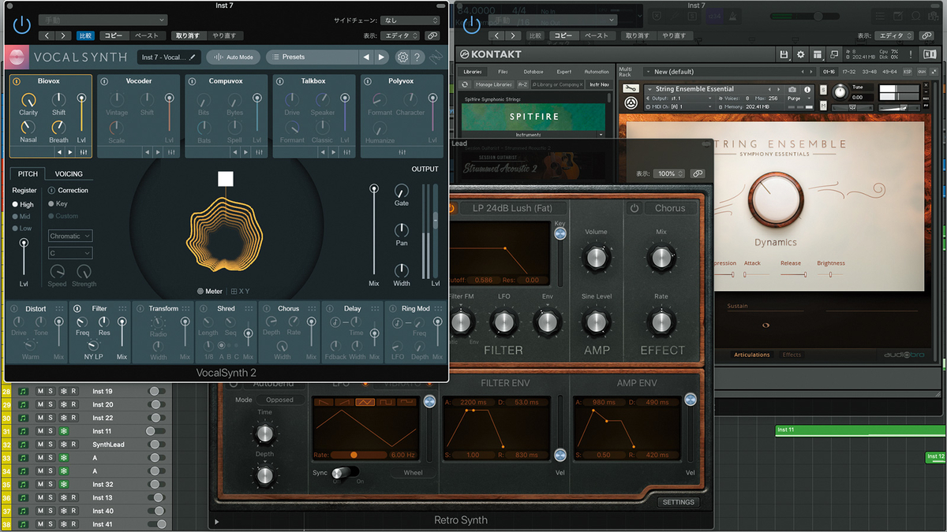Viewport: 947px width, 532px height.
Task: Open Kontakt options gear
Action: (800, 54)
